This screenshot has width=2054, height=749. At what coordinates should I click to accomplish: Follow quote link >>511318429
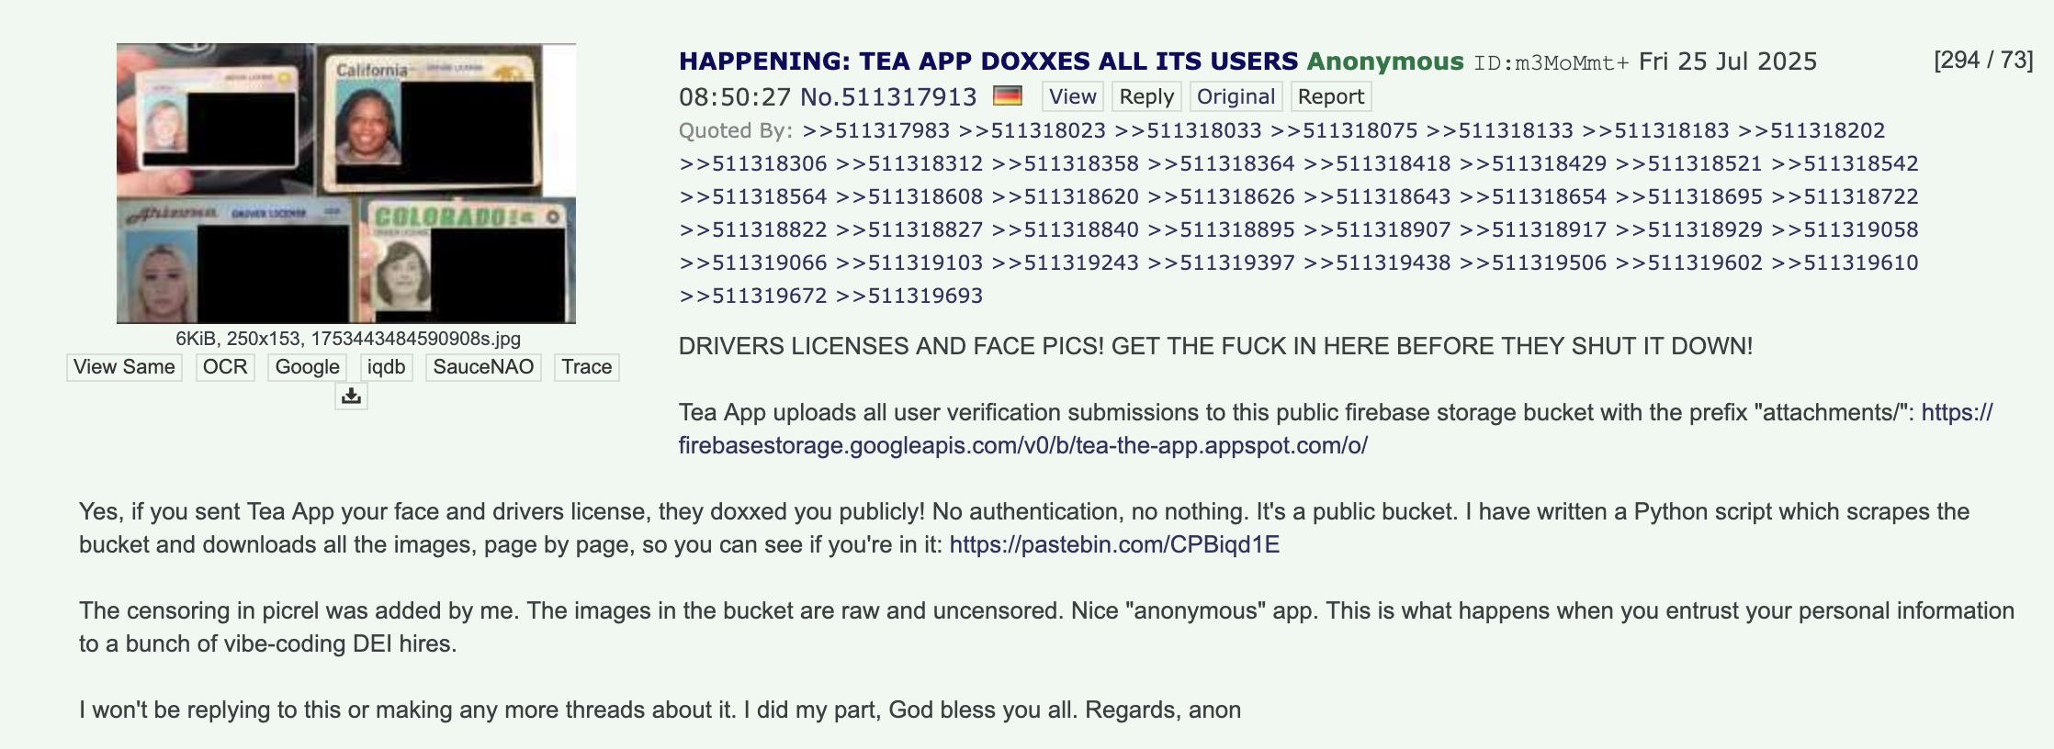pyautogui.click(x=1533, y=163)
